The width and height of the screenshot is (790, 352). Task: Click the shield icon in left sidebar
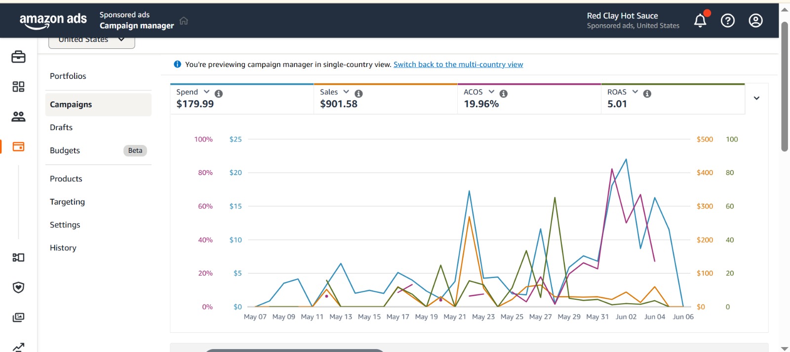(x=18, y=287)
